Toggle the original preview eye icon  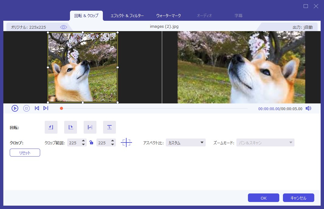(63, 27)
